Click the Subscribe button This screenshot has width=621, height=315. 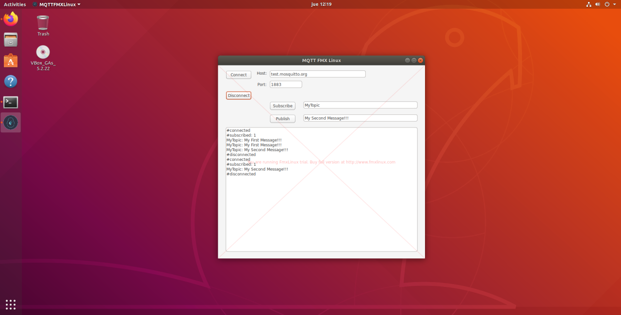click(x=283, y=106)
